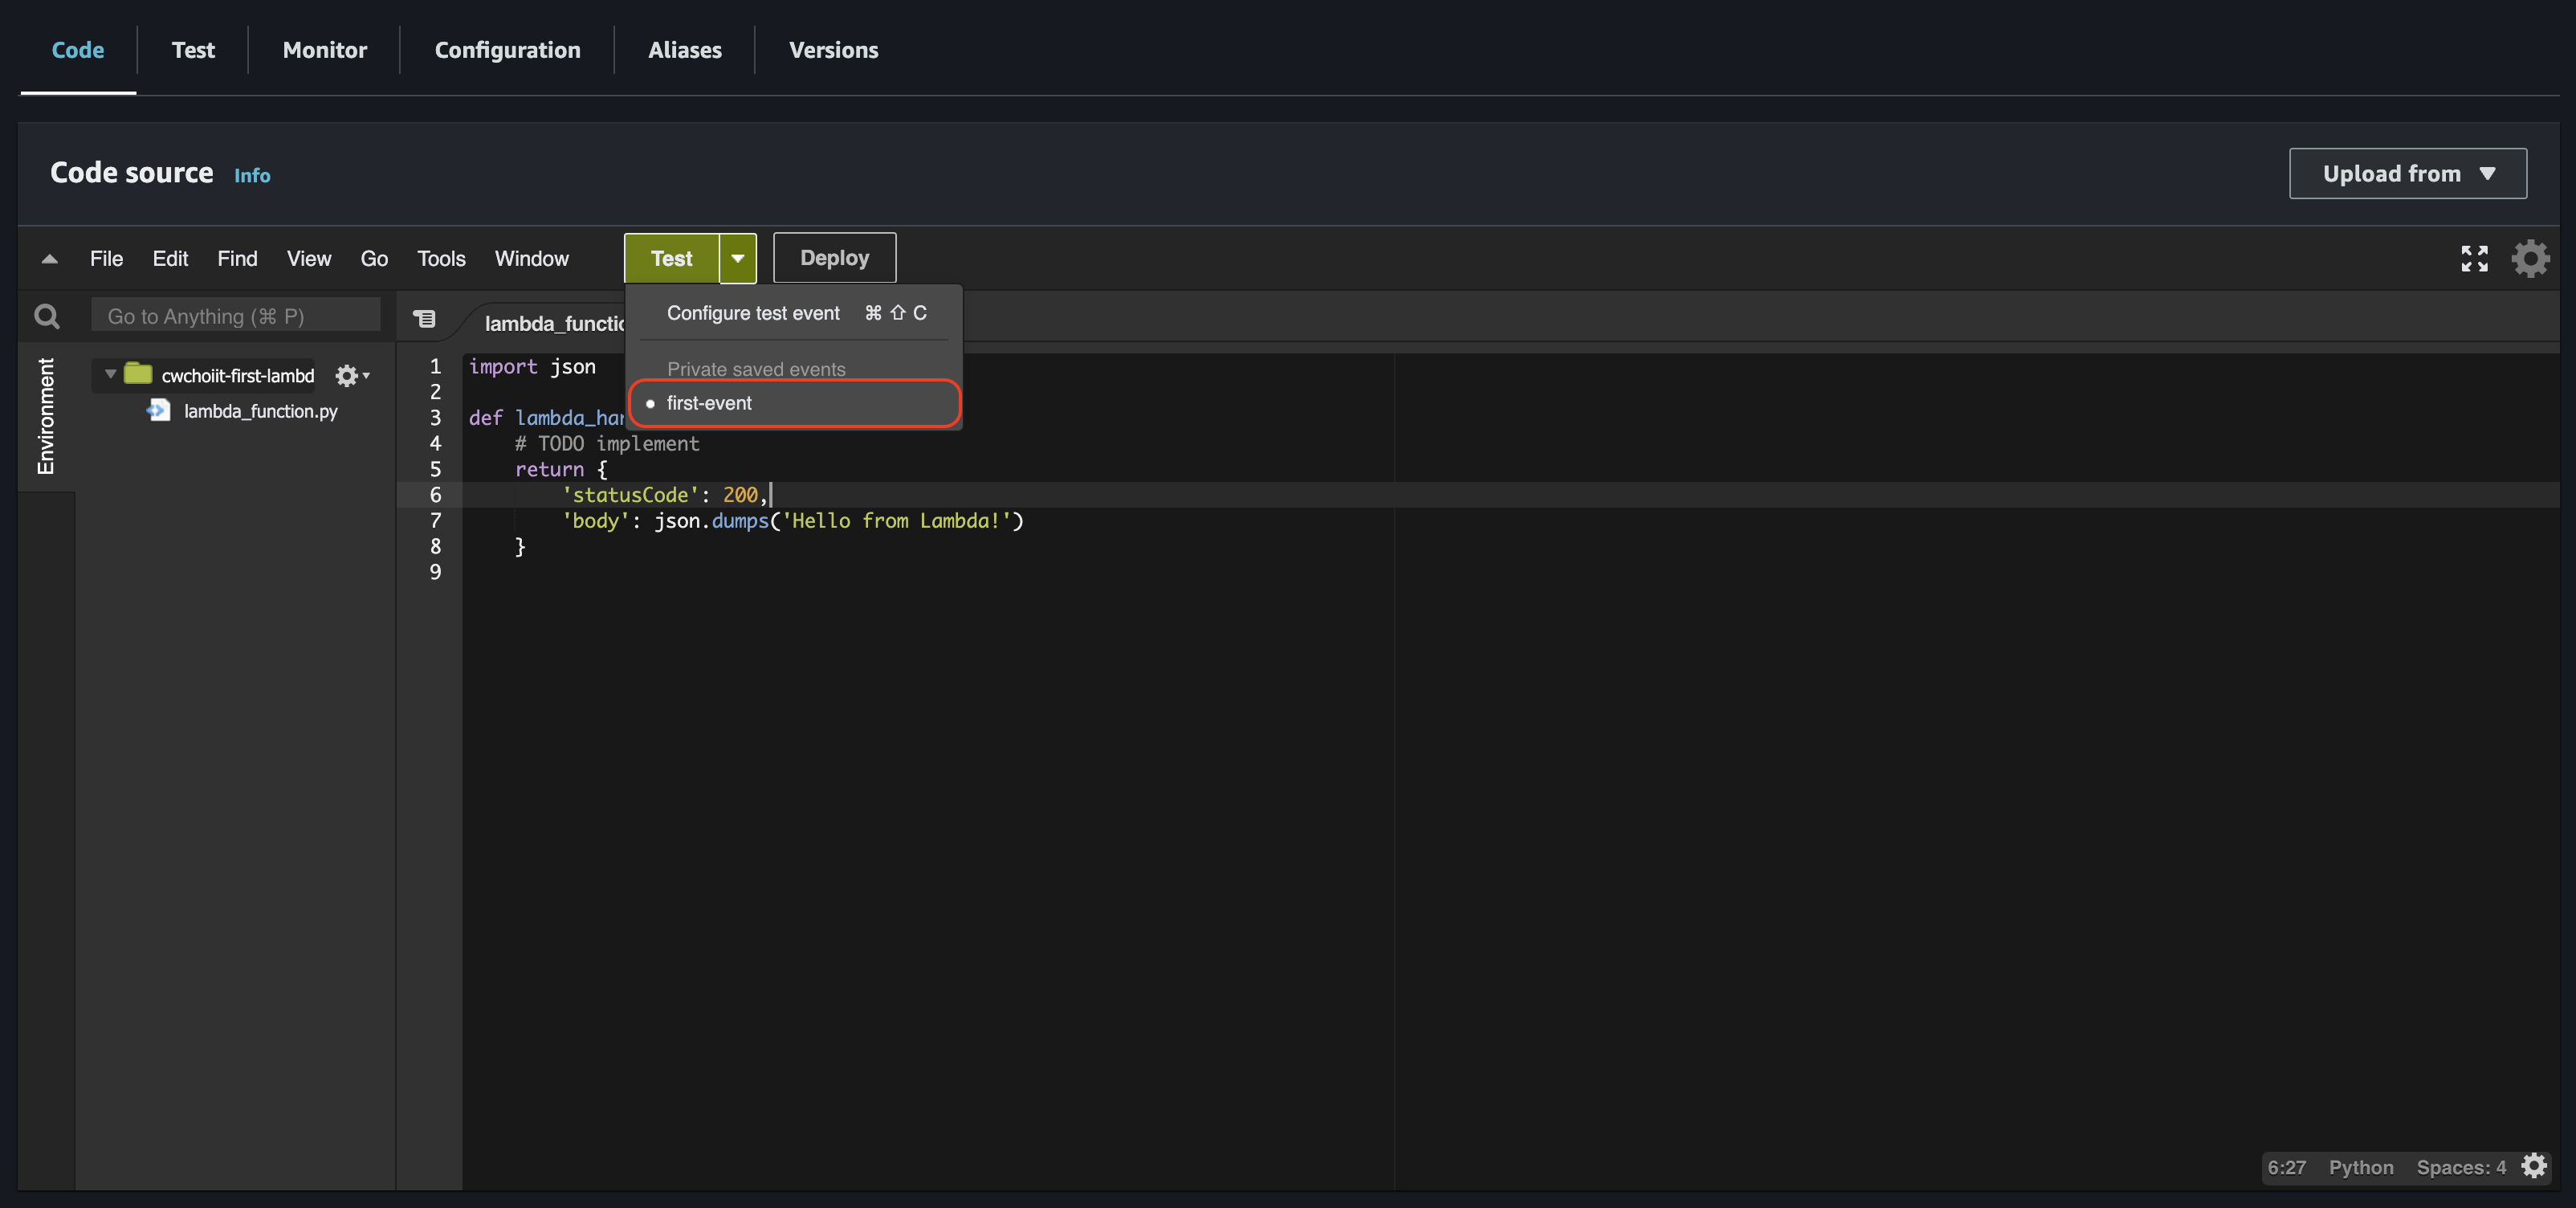This screenshot has height=1208, width=2576.
Task: Click the status bar settings gear
Action: click(2534, 1166)
